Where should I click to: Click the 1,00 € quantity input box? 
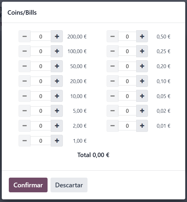pos(41,141)
